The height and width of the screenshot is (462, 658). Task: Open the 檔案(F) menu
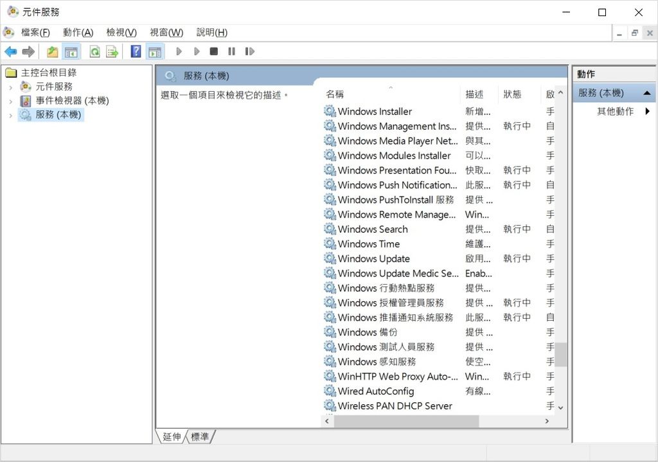tap(35, 32)
